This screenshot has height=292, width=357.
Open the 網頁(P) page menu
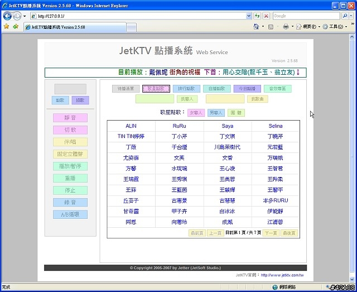[308, 27]
